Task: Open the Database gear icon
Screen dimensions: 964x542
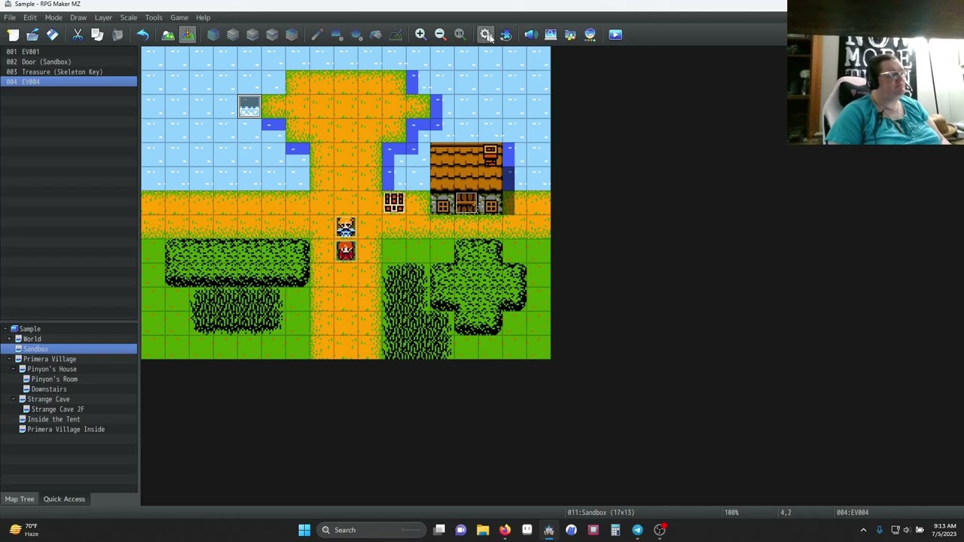Action: [x=486, y=35]
